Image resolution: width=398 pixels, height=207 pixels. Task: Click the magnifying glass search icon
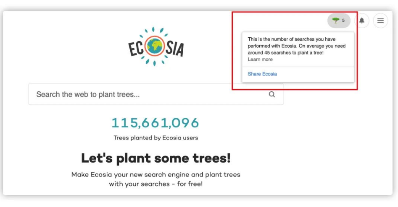pos(272,94)
